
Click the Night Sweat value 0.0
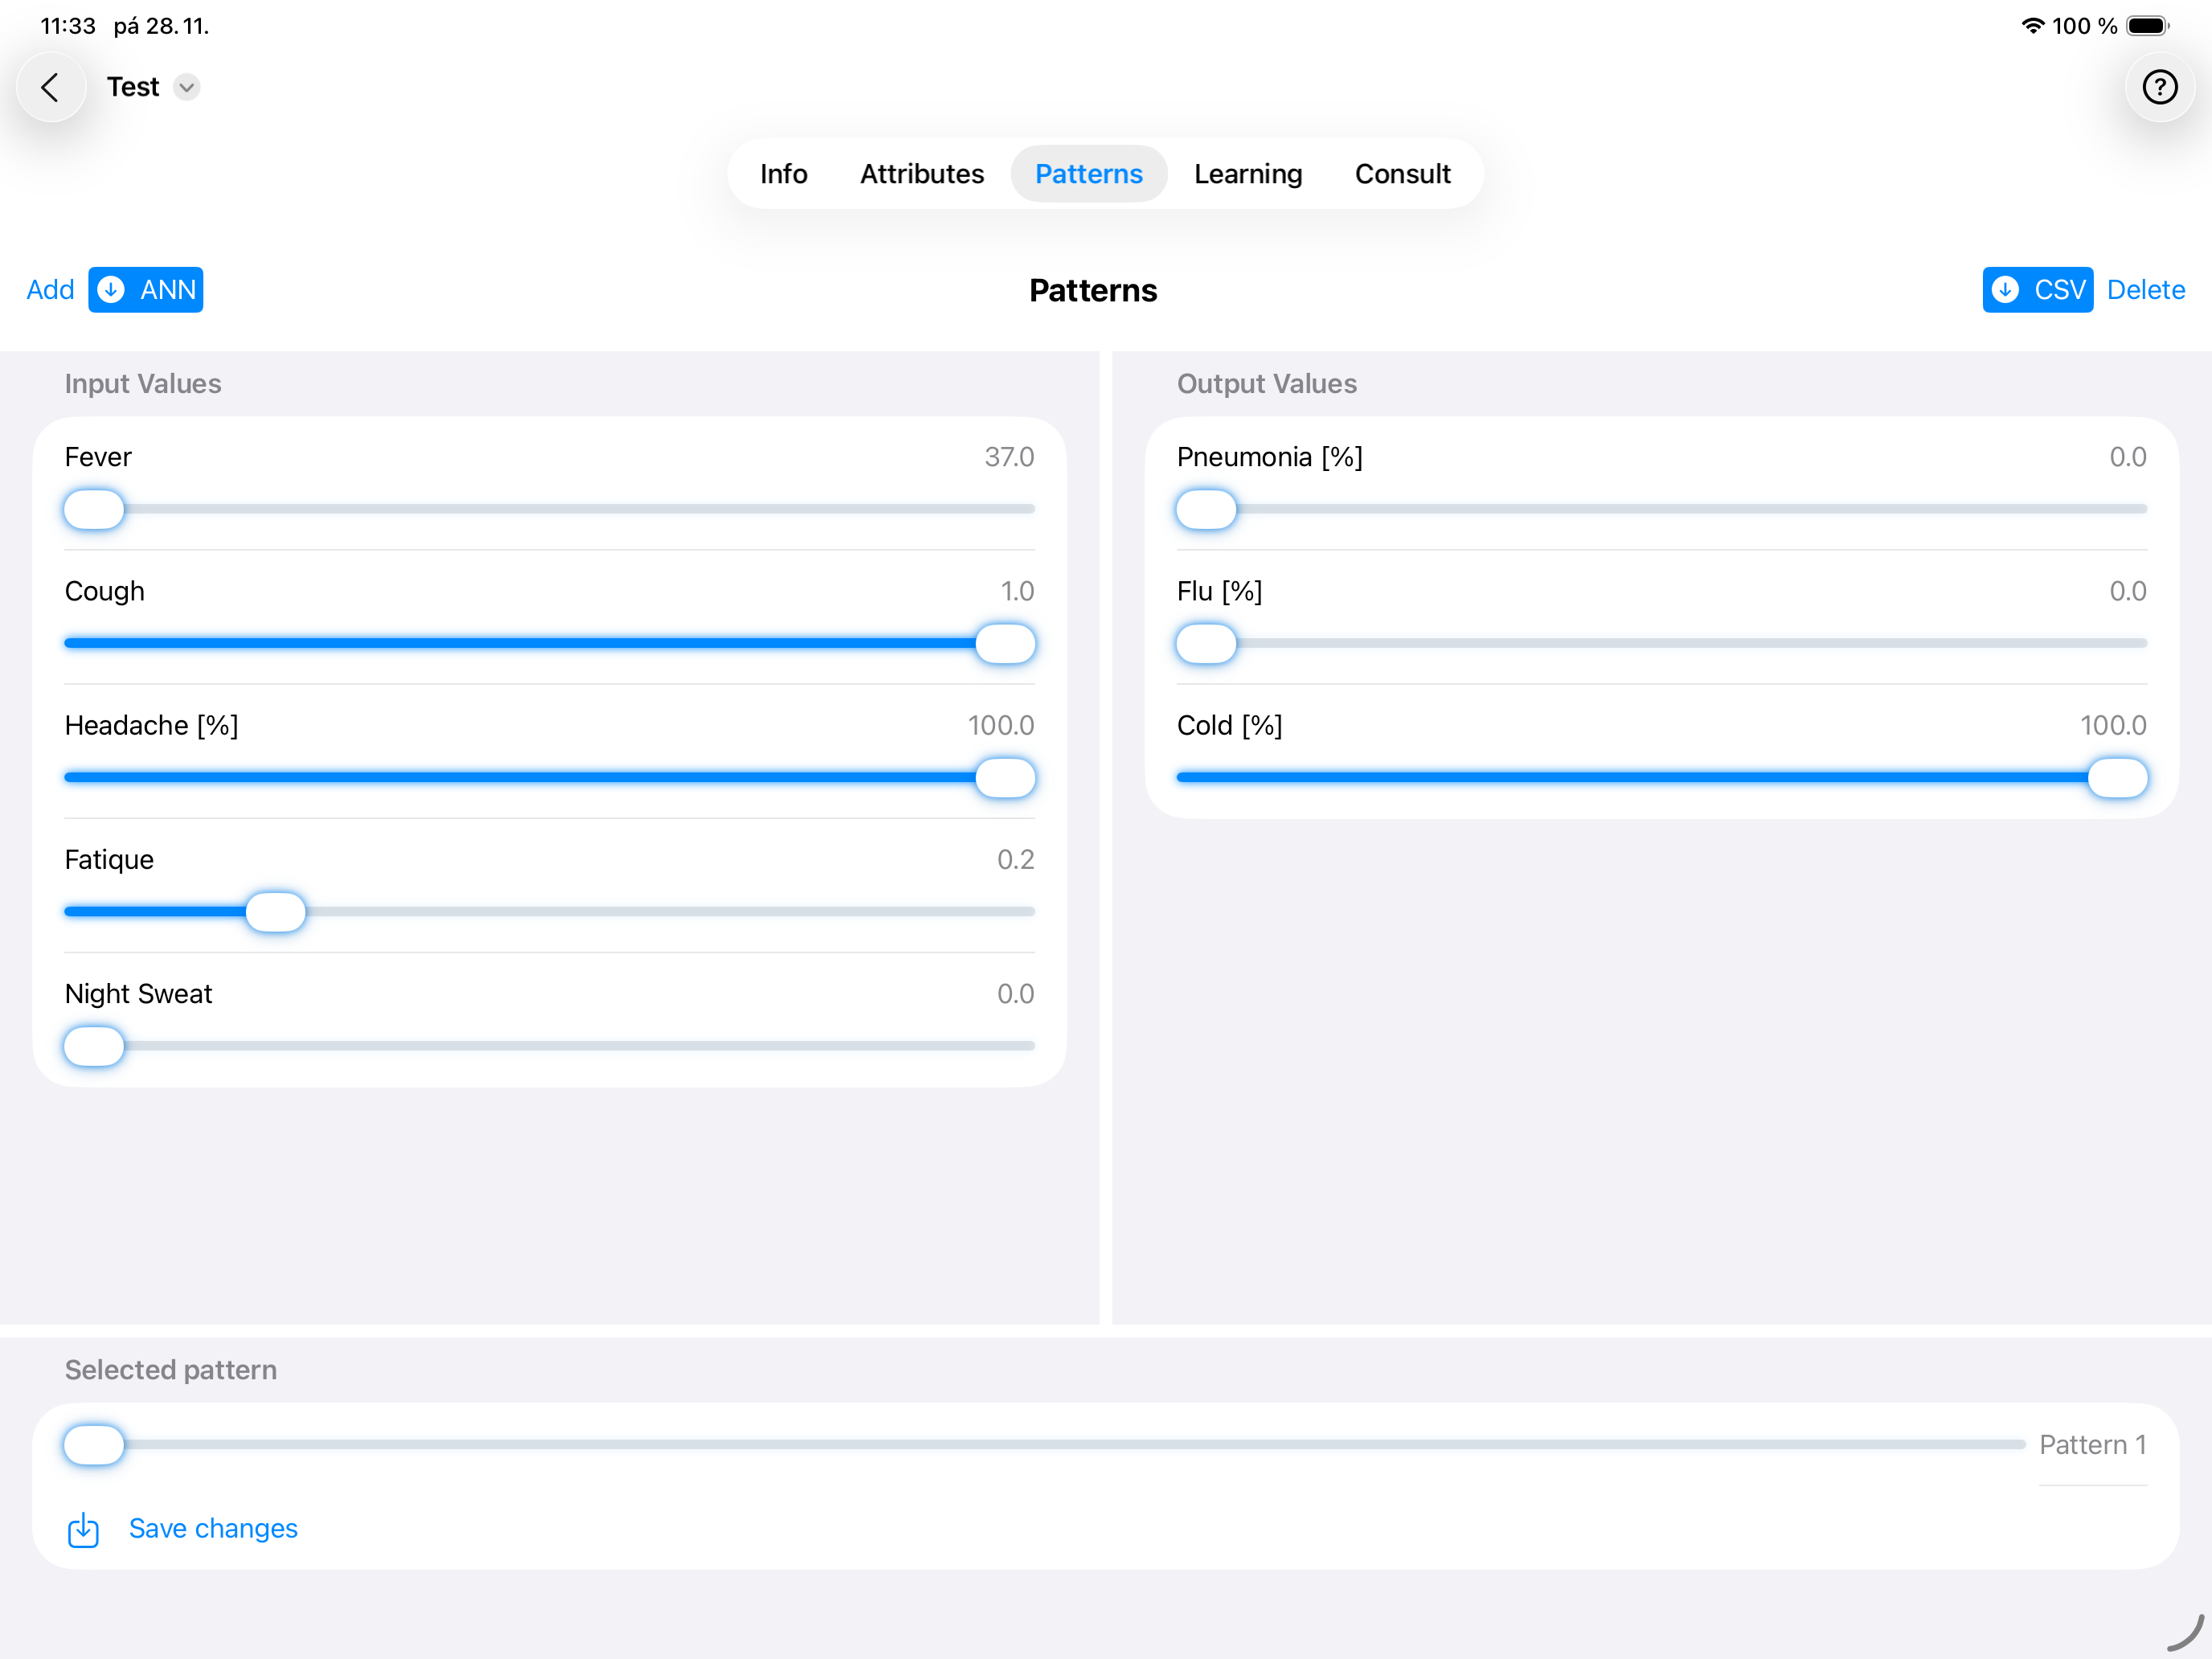tap(1015, 994)
